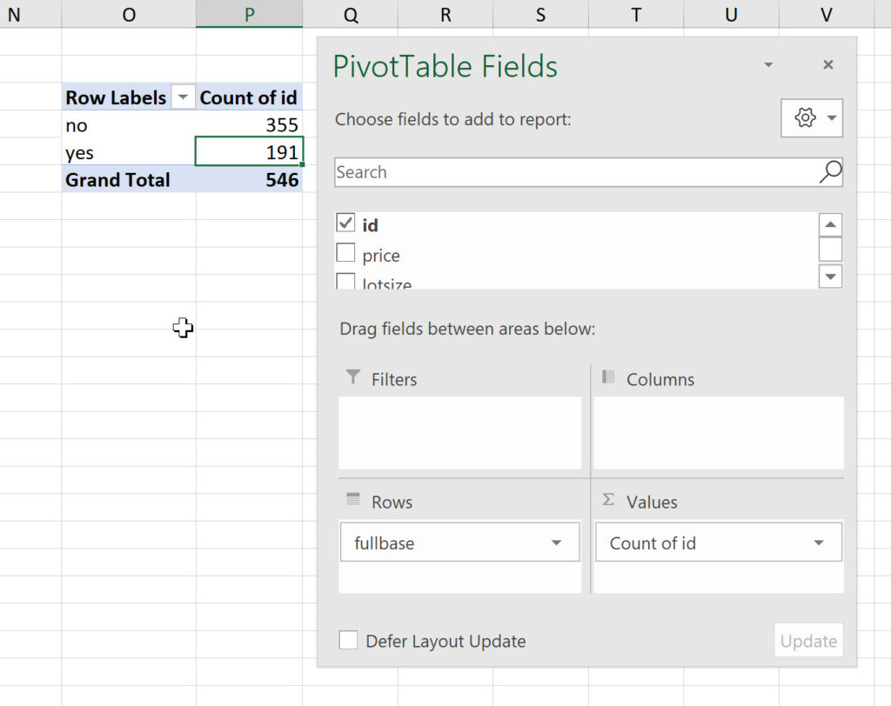
Task: Uncheck the id field checkbox
Action: 345,223
